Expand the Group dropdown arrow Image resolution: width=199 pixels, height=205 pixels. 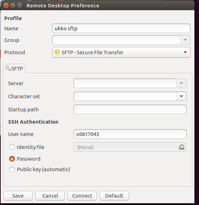[x=185, y=40]
